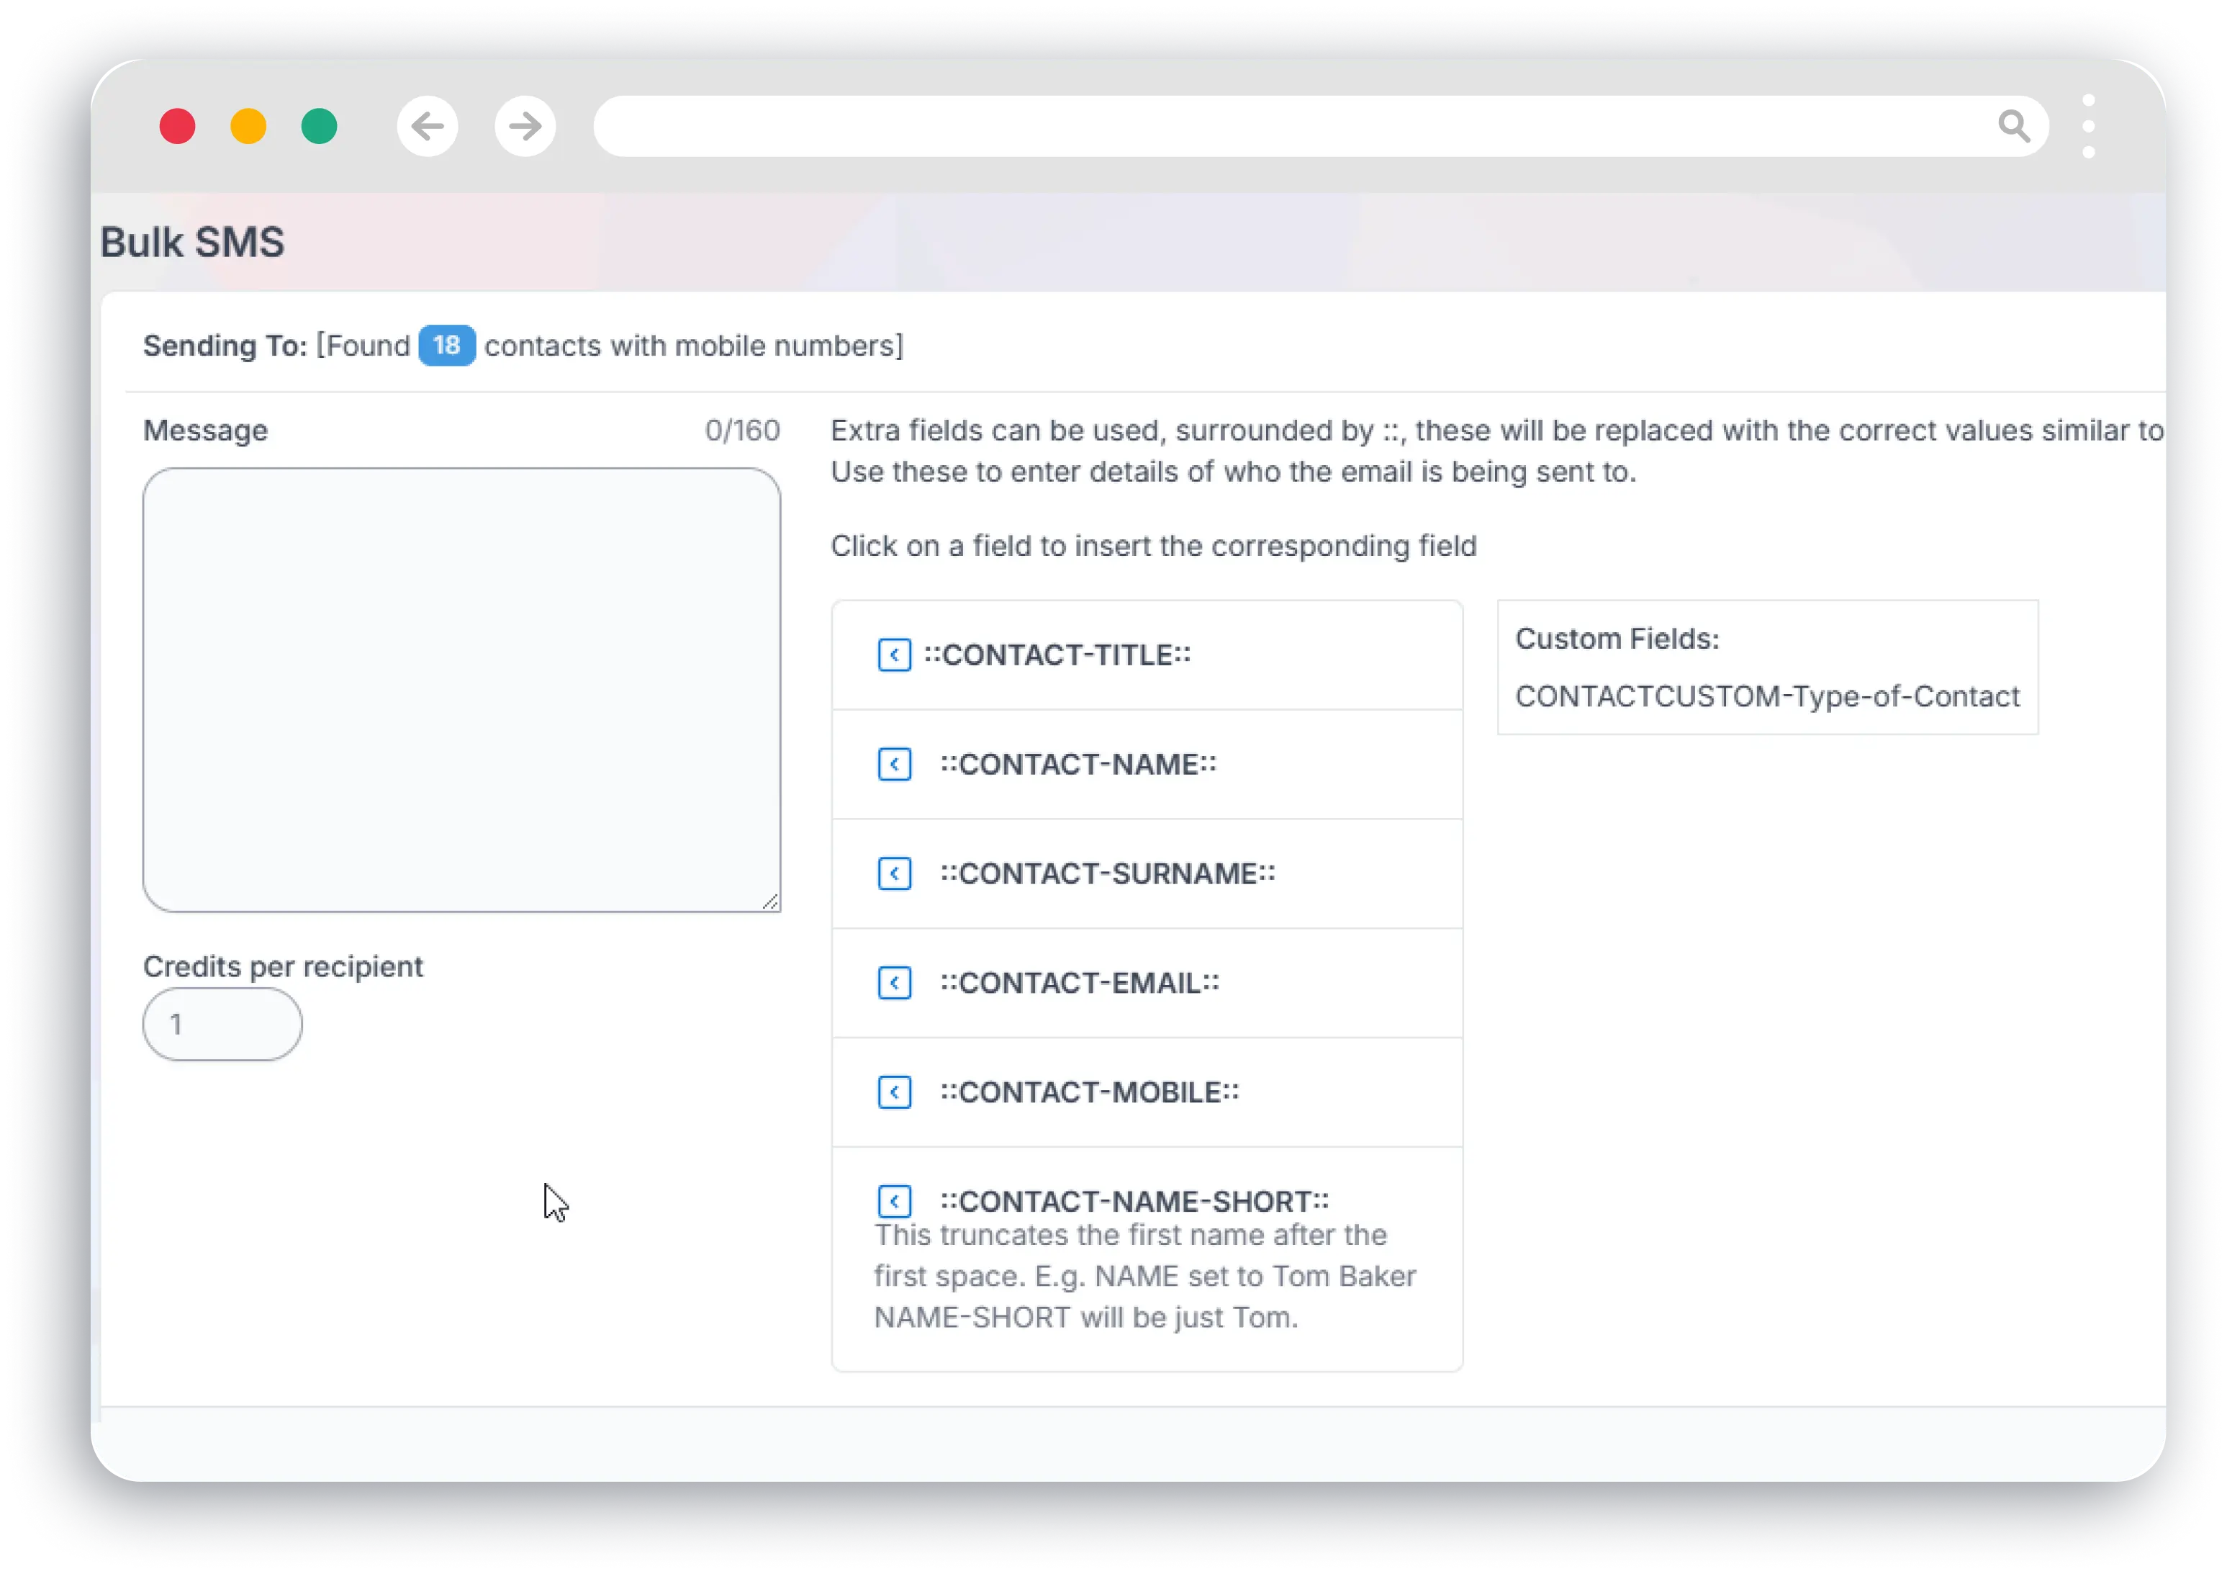The image size is (2227, 1574).
Task: Select the ::CONTACT-TITLE:: field label
Action: click(1057, 655)
